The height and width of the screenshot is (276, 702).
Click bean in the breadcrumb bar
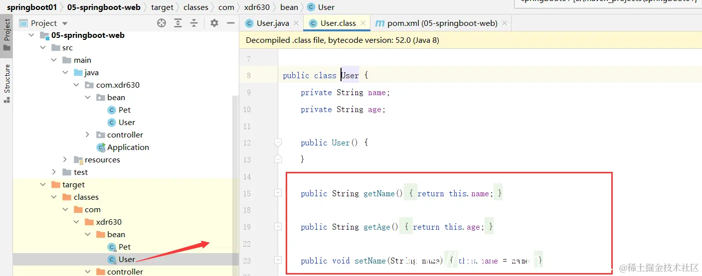coord(289,7)
